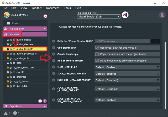Expand the Exporters panel arrow
The width and height of the screenshot is (168, 117).
45,106
